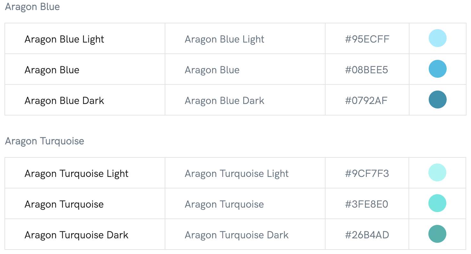
Task: Click the gray Aragon Blue description text
Action: tap(212, 70)
